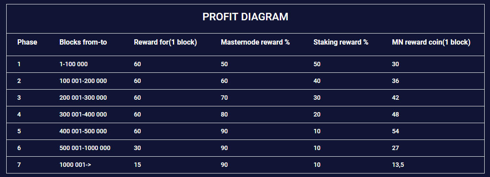Image resolution: width=490 pixels, height=177 pixels.
Task: Click the PROFIT DIAGRAM title
Action: (245, 17)
